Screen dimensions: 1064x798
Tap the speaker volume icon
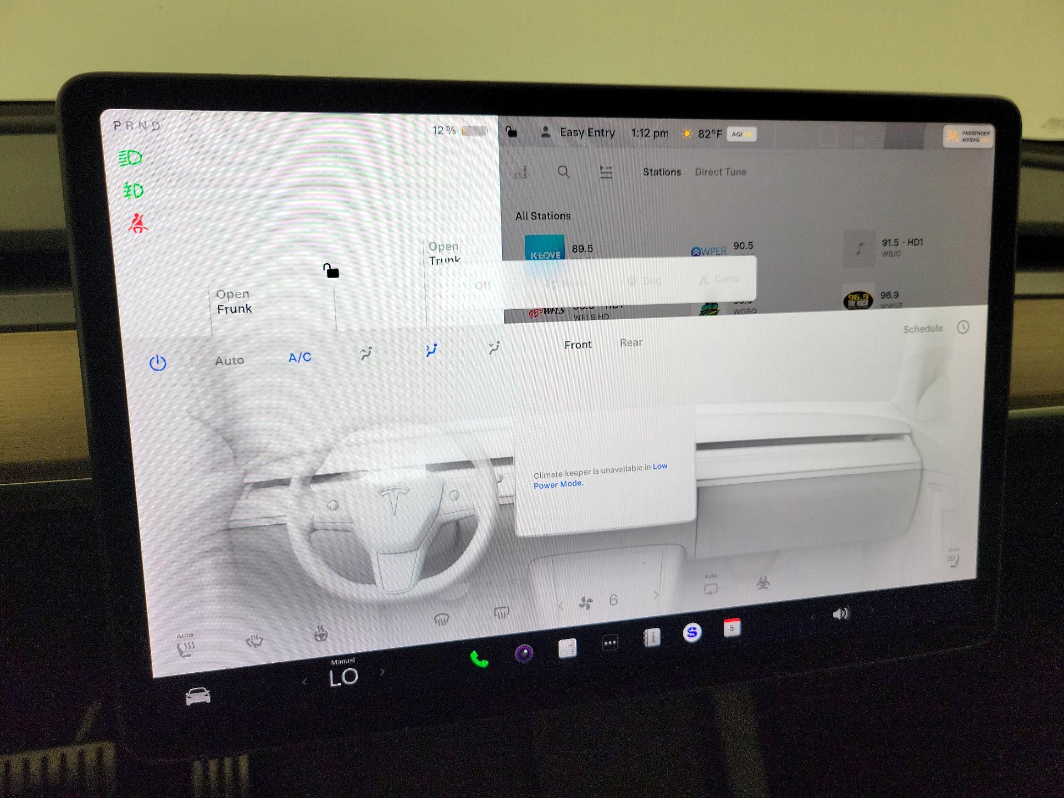(841, 613)
